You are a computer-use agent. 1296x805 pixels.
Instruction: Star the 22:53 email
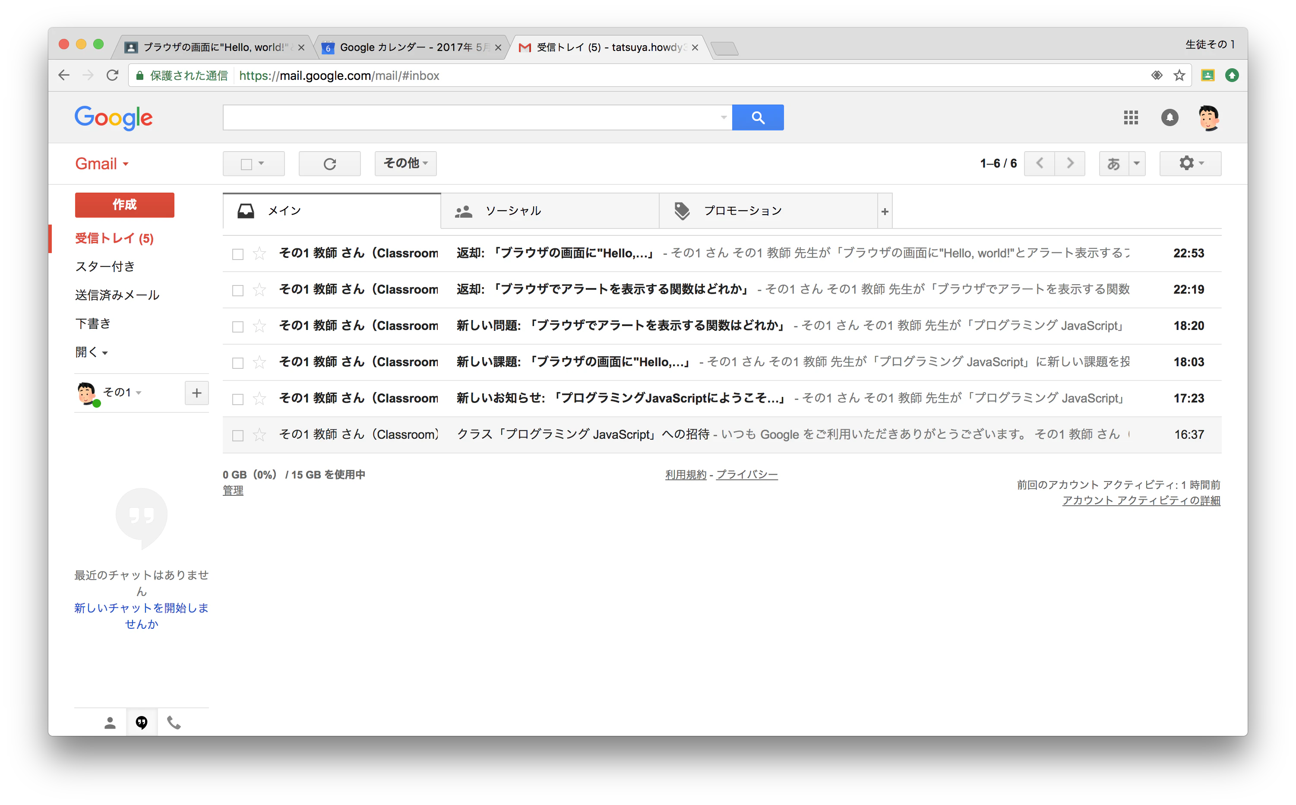pos(259,254)
